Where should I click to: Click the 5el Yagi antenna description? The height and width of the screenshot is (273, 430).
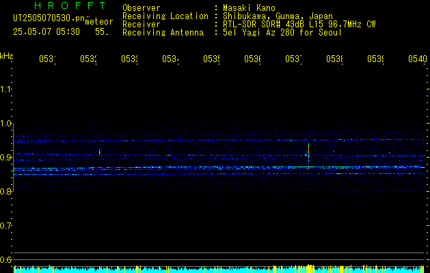282,33
